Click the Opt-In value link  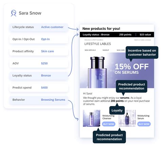tap(45, 39)
